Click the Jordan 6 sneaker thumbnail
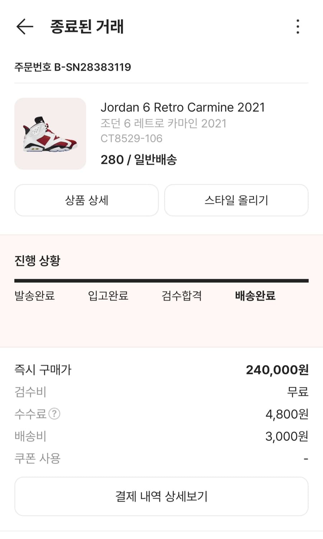 (x=50, y=134)
